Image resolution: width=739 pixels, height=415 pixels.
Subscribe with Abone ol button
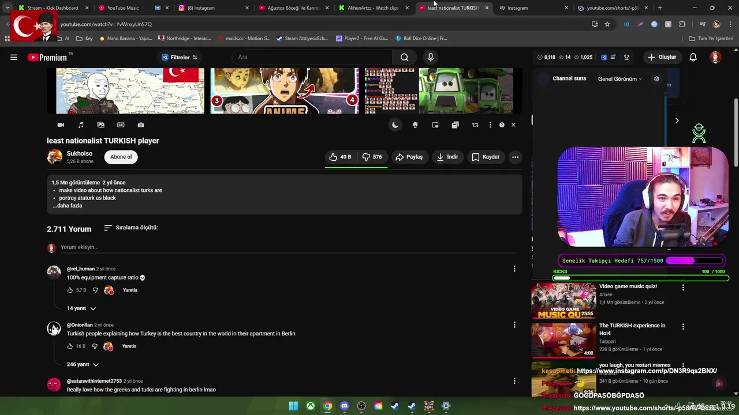coord(121,157)
